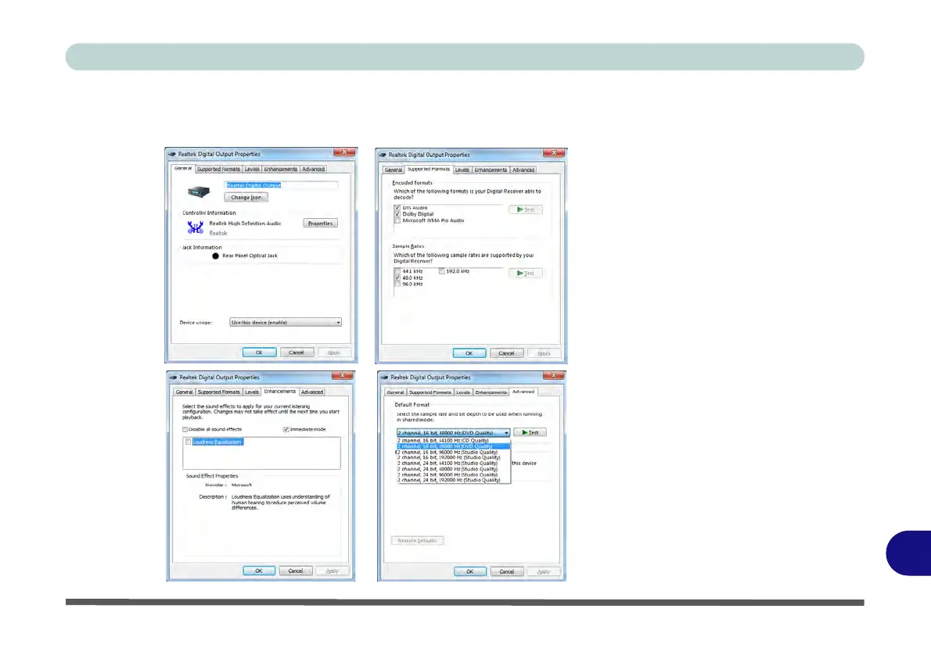Select 2 channel, 24 bit, 192000 Hz option
The height and width of the screenshot is (655, 931).
454,480
